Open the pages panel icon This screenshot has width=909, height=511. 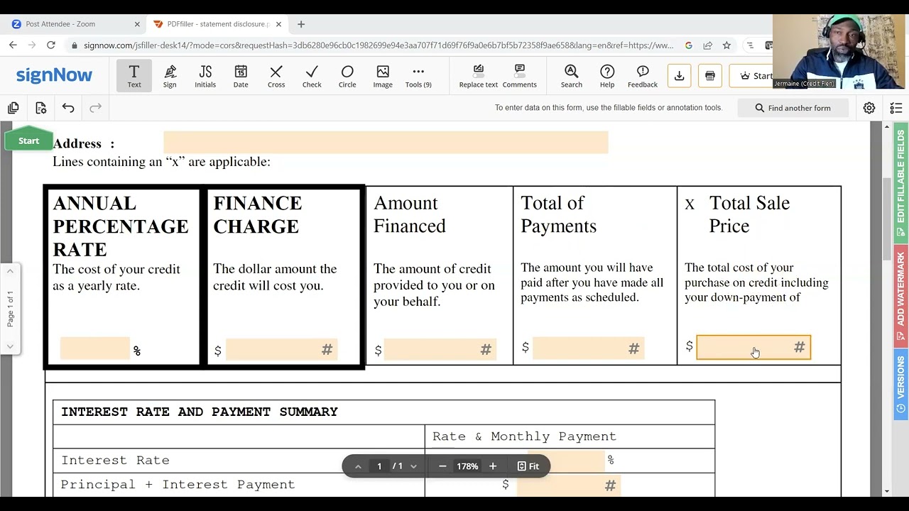tap(13, 108)
